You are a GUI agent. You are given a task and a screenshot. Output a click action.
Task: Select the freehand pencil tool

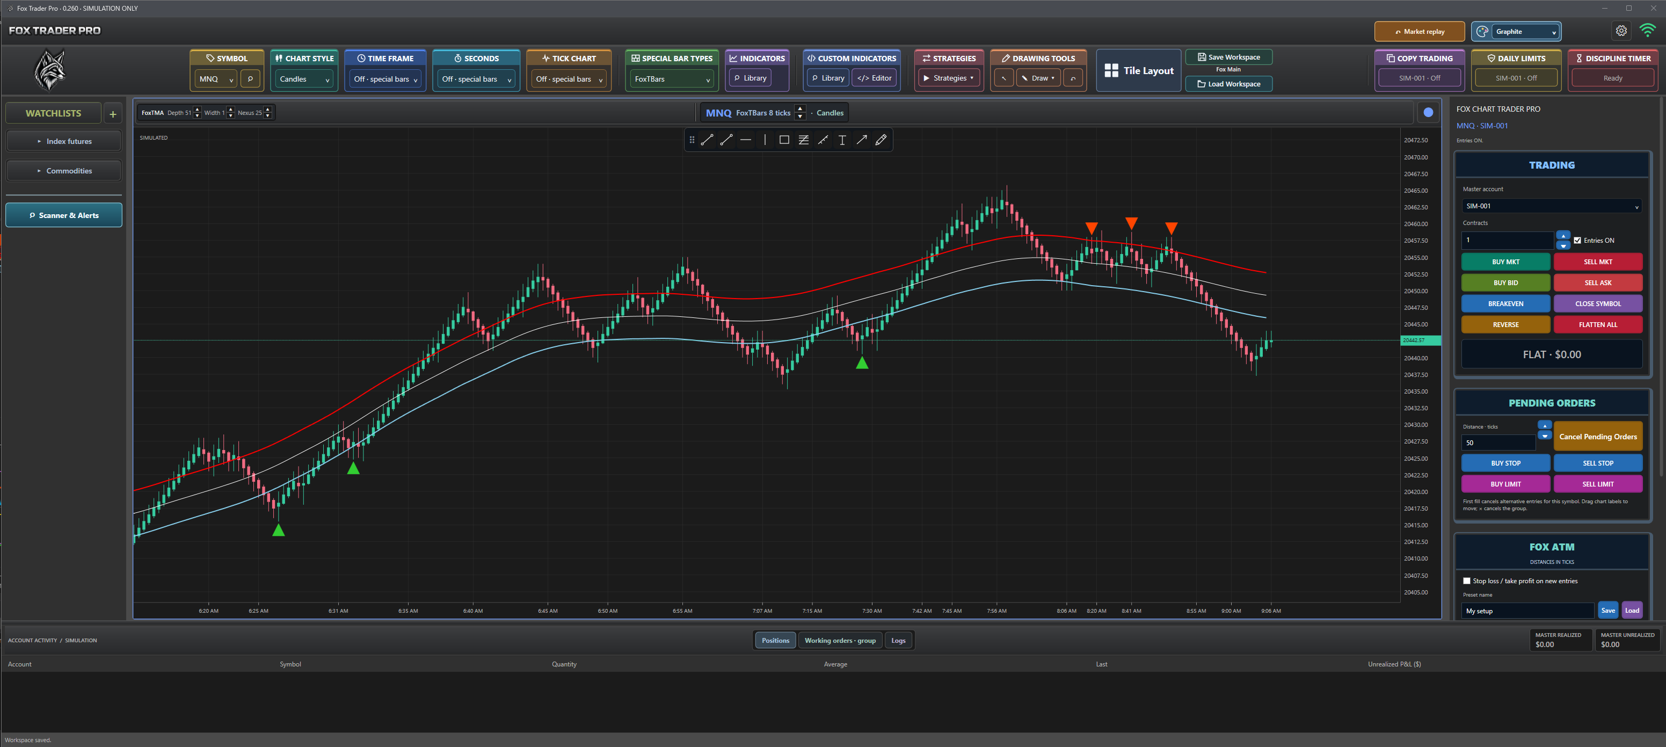pyautogui.click(x=881, y=140)
